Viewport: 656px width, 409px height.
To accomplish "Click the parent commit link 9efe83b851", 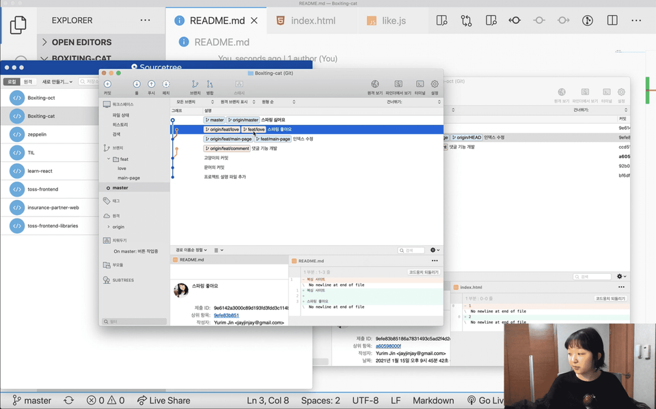I will click(226, 315).
